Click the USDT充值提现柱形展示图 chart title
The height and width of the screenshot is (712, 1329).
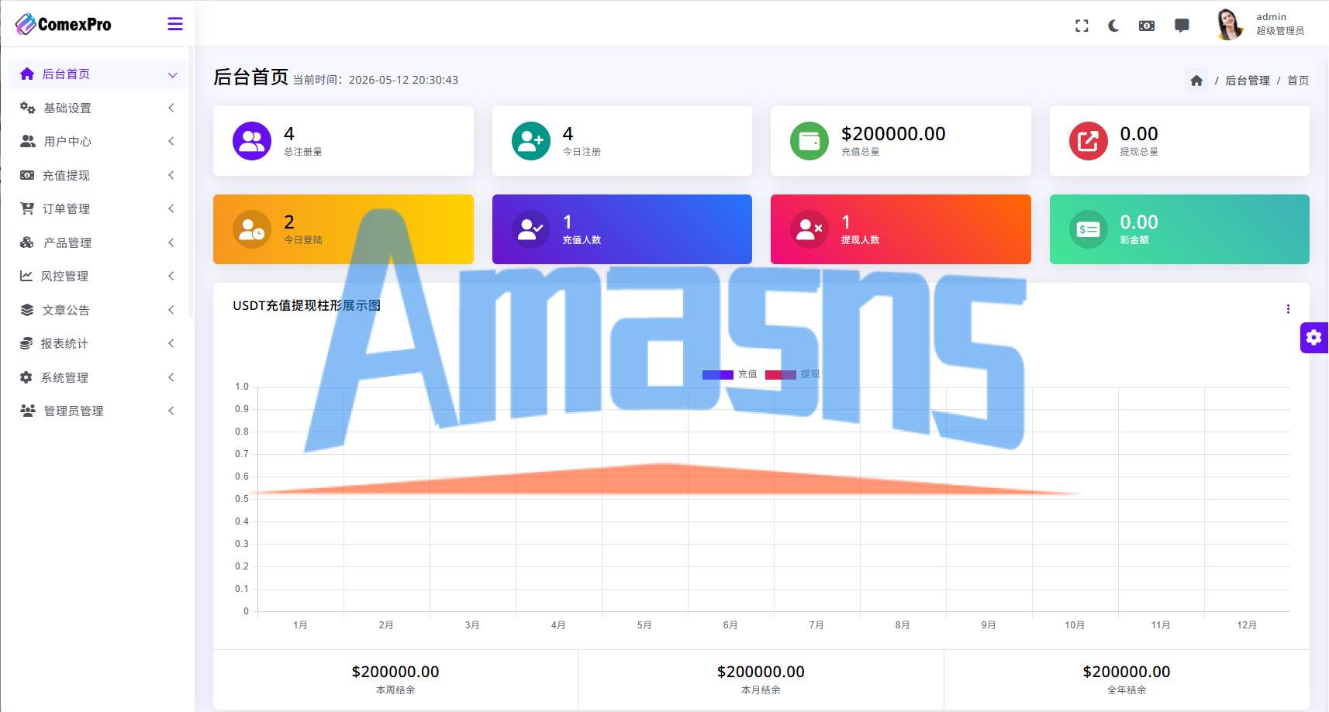click(x=307, y=305)
